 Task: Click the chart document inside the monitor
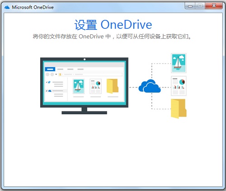95,86
